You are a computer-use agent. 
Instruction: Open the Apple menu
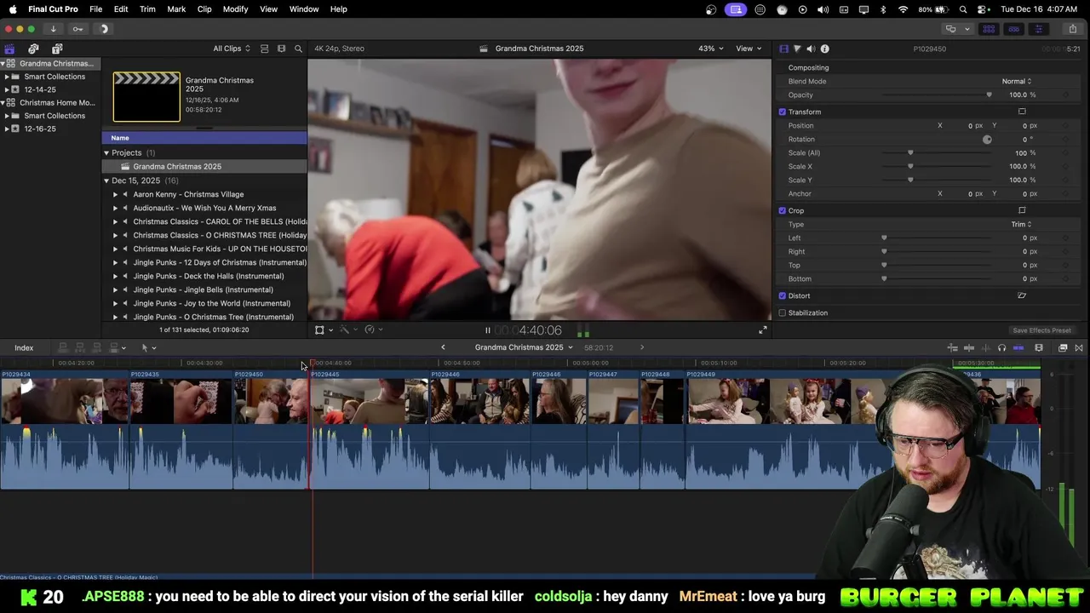pos(13,9)
